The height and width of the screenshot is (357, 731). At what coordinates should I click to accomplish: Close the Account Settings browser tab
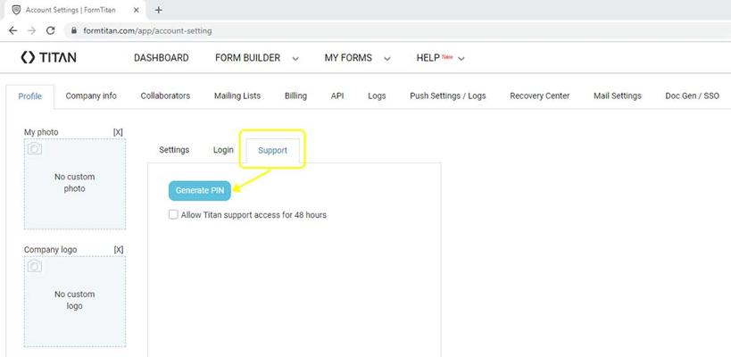click(137, 10)
